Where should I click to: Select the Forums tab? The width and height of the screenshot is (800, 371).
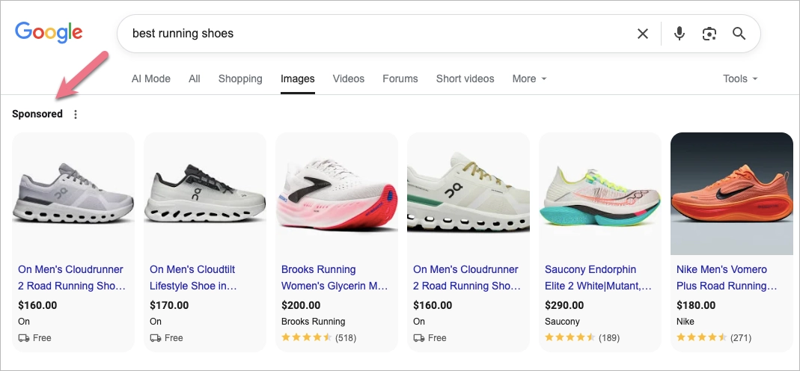[x=400, y=79]
